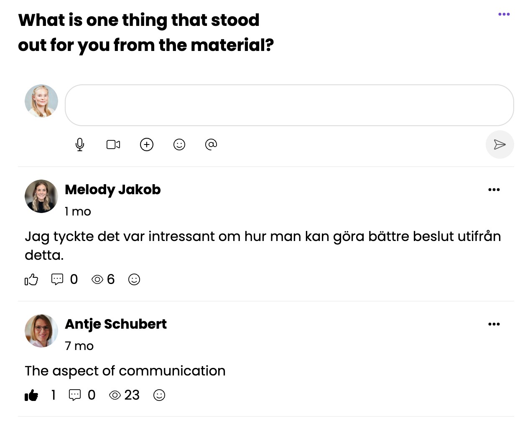Click eye views icon on Melody's comment
This screenshot has width=525, height=421.
click(x=97, y=279)
